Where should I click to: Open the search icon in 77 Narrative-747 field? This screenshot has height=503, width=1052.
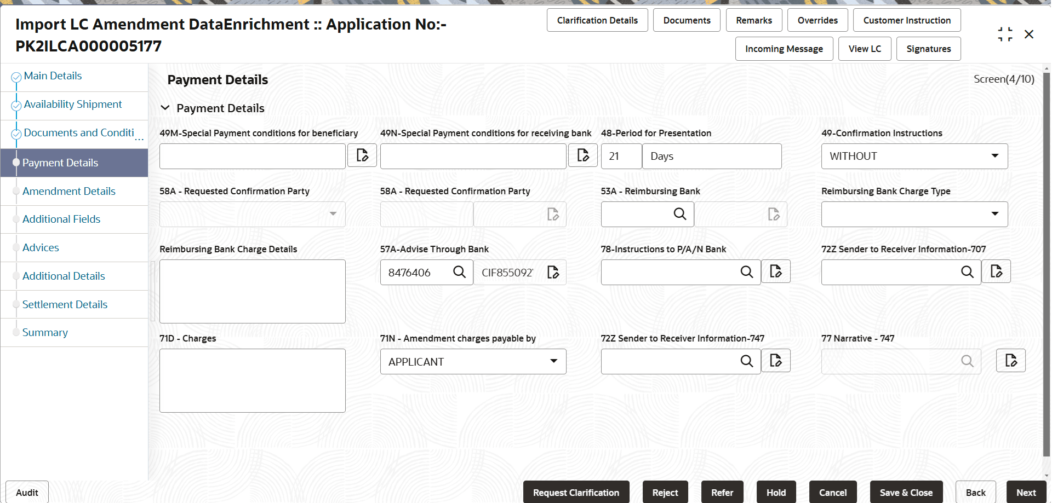(967, 361)
